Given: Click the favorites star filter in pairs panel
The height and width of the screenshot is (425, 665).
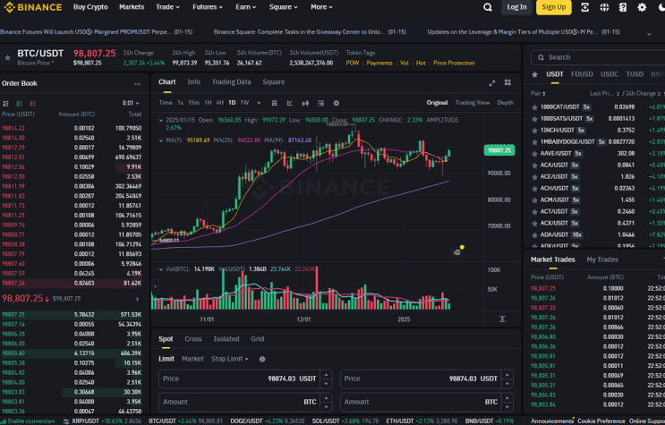Looking at the screenshot, I should [535, 74].
